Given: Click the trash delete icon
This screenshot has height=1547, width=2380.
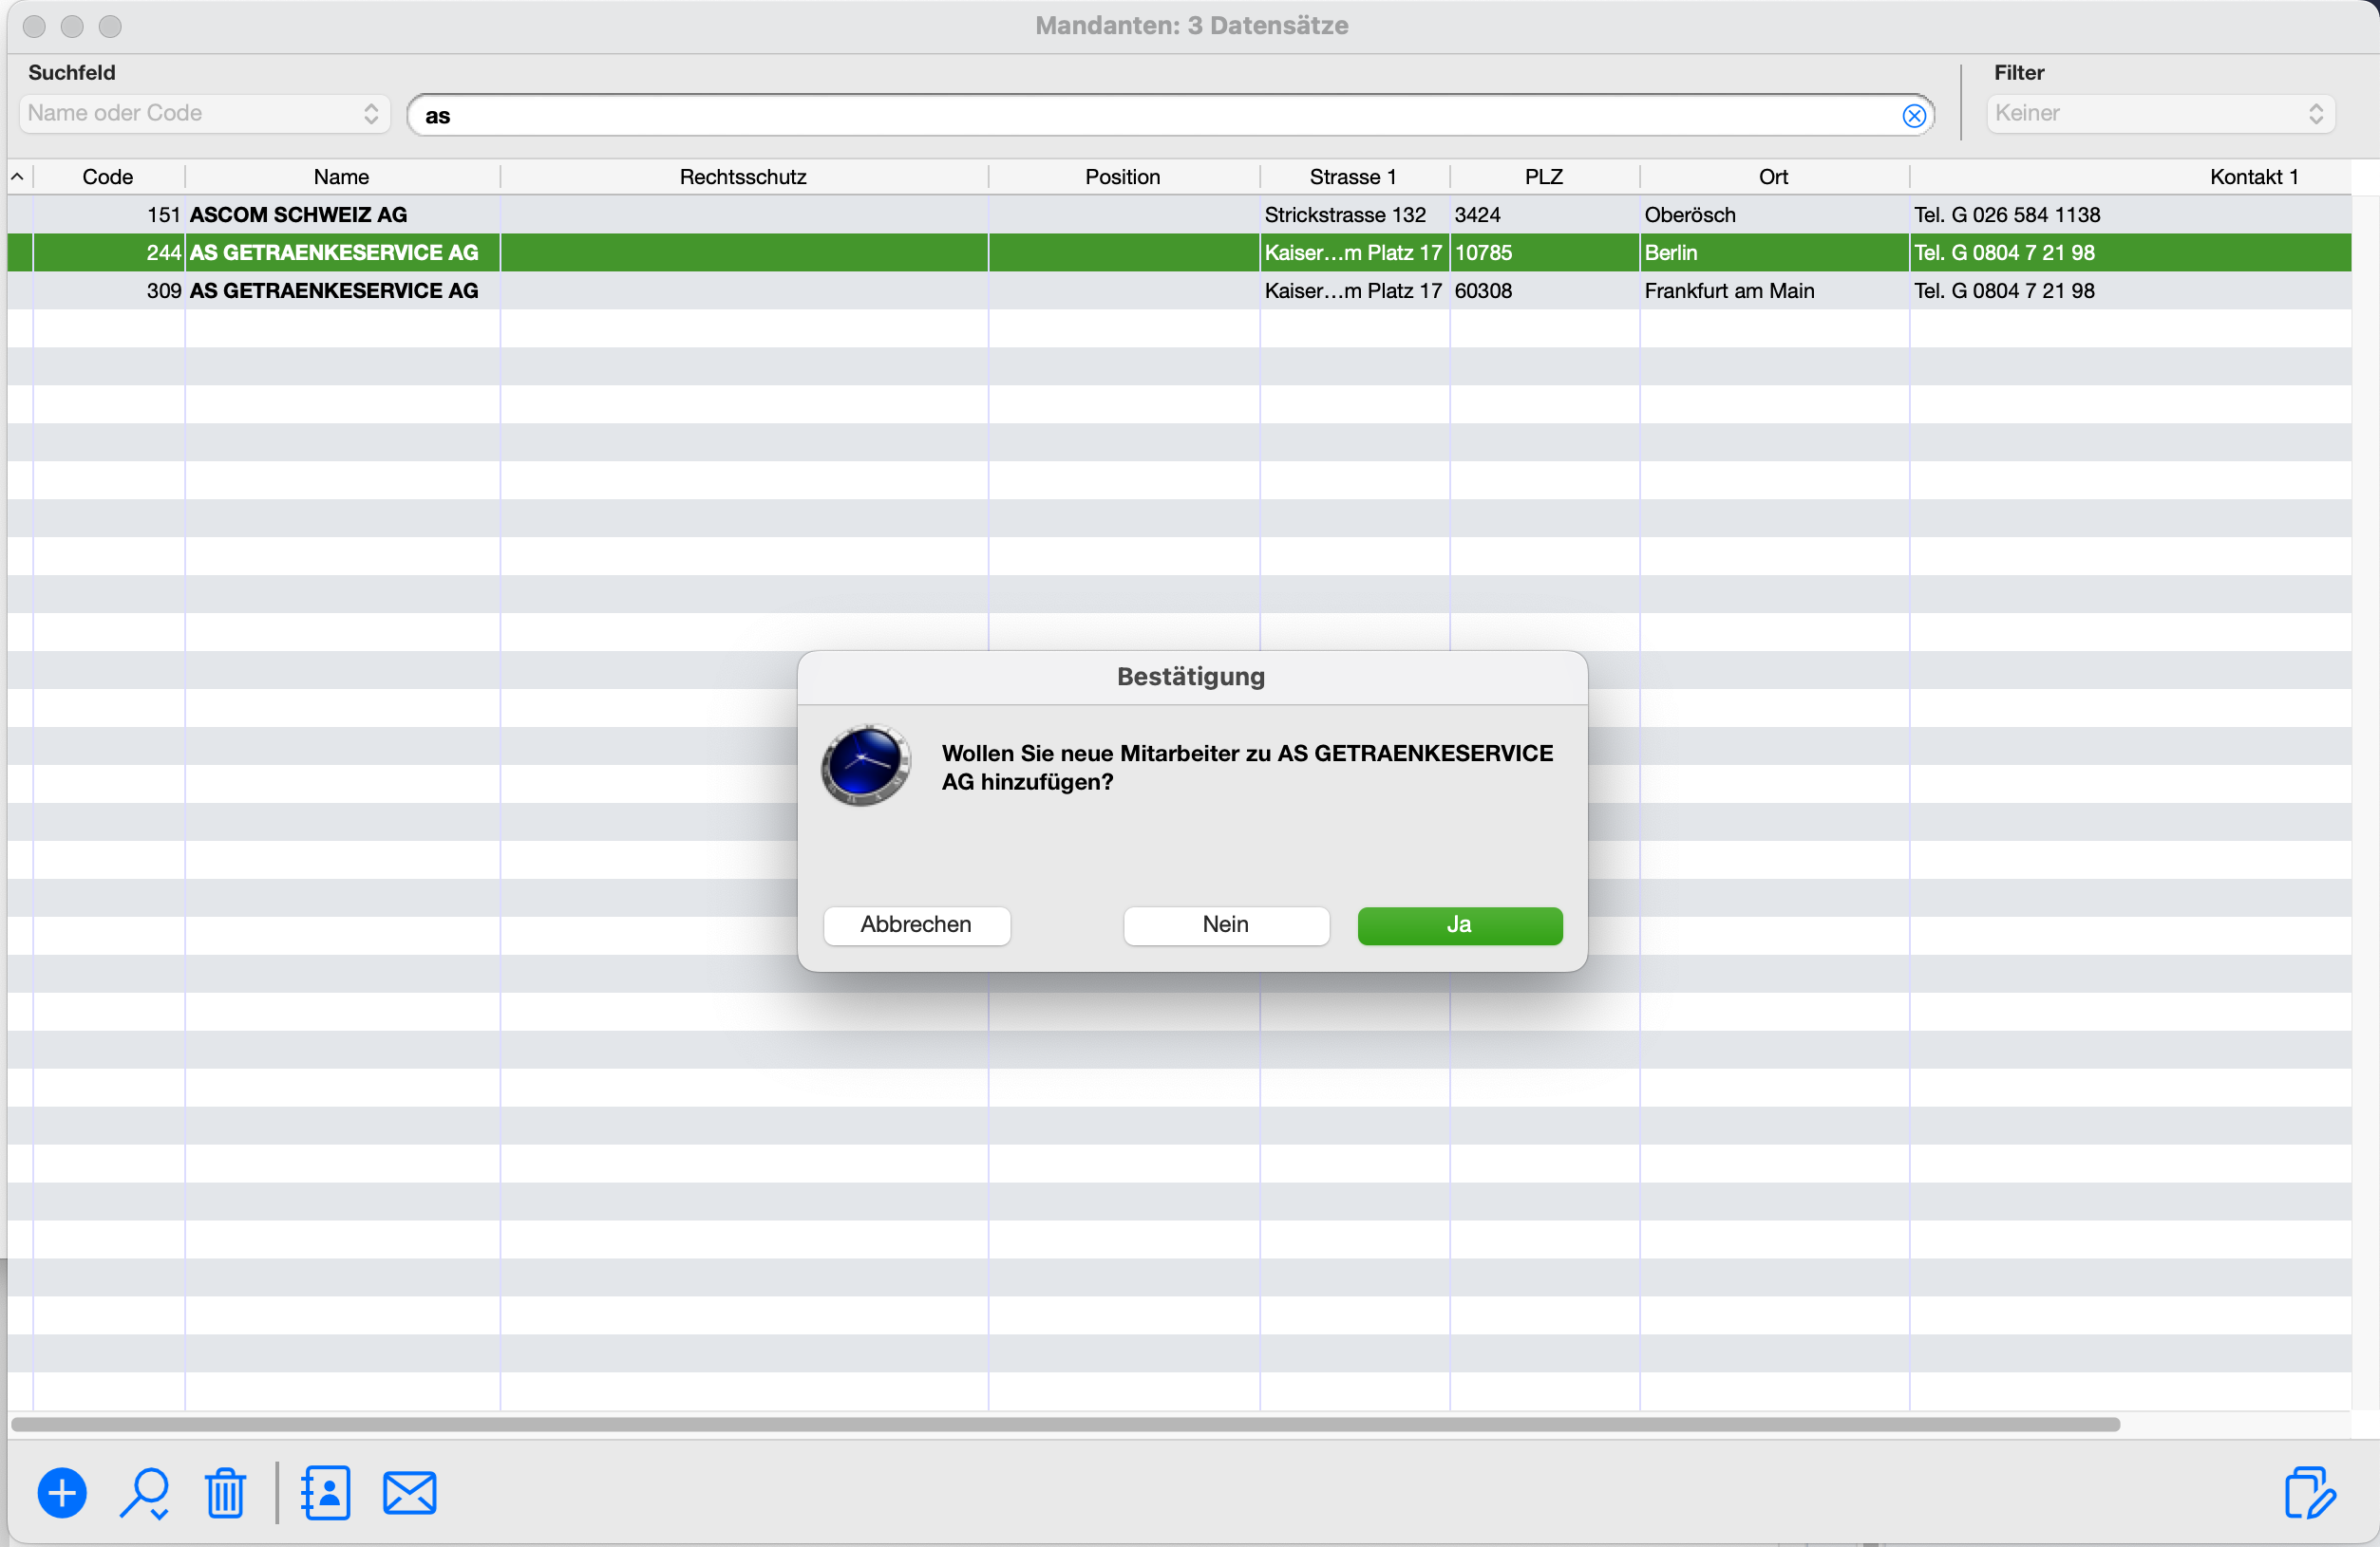Looking at the screenshot, I should (x=226, y=1493).
